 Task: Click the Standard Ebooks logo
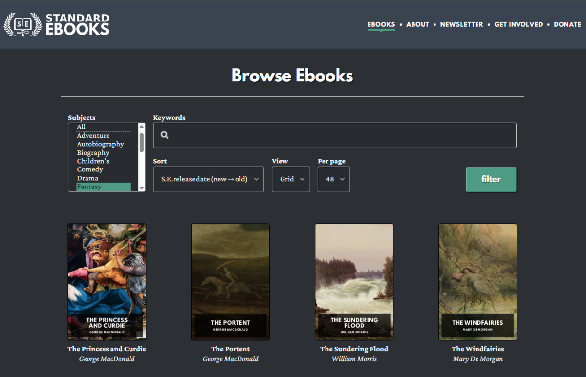pos(56,24)
